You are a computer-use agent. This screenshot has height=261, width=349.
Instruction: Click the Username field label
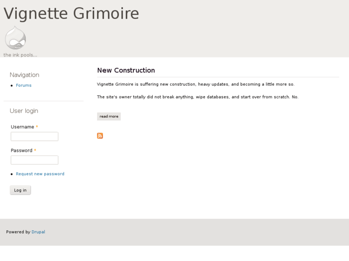tap(22, 127)
